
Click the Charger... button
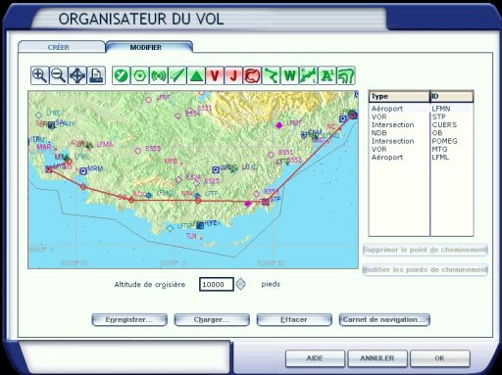coord(212,320)
